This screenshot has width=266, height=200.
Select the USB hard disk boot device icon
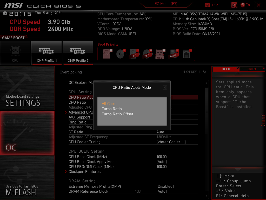tap(134, 54)
